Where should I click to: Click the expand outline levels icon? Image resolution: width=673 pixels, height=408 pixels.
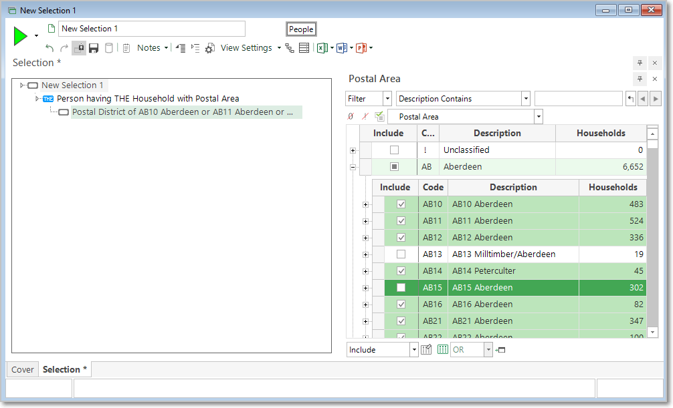click(195, 48)
